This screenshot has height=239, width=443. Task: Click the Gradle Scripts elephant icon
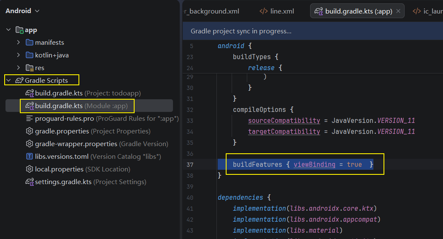tap(19, 80)
